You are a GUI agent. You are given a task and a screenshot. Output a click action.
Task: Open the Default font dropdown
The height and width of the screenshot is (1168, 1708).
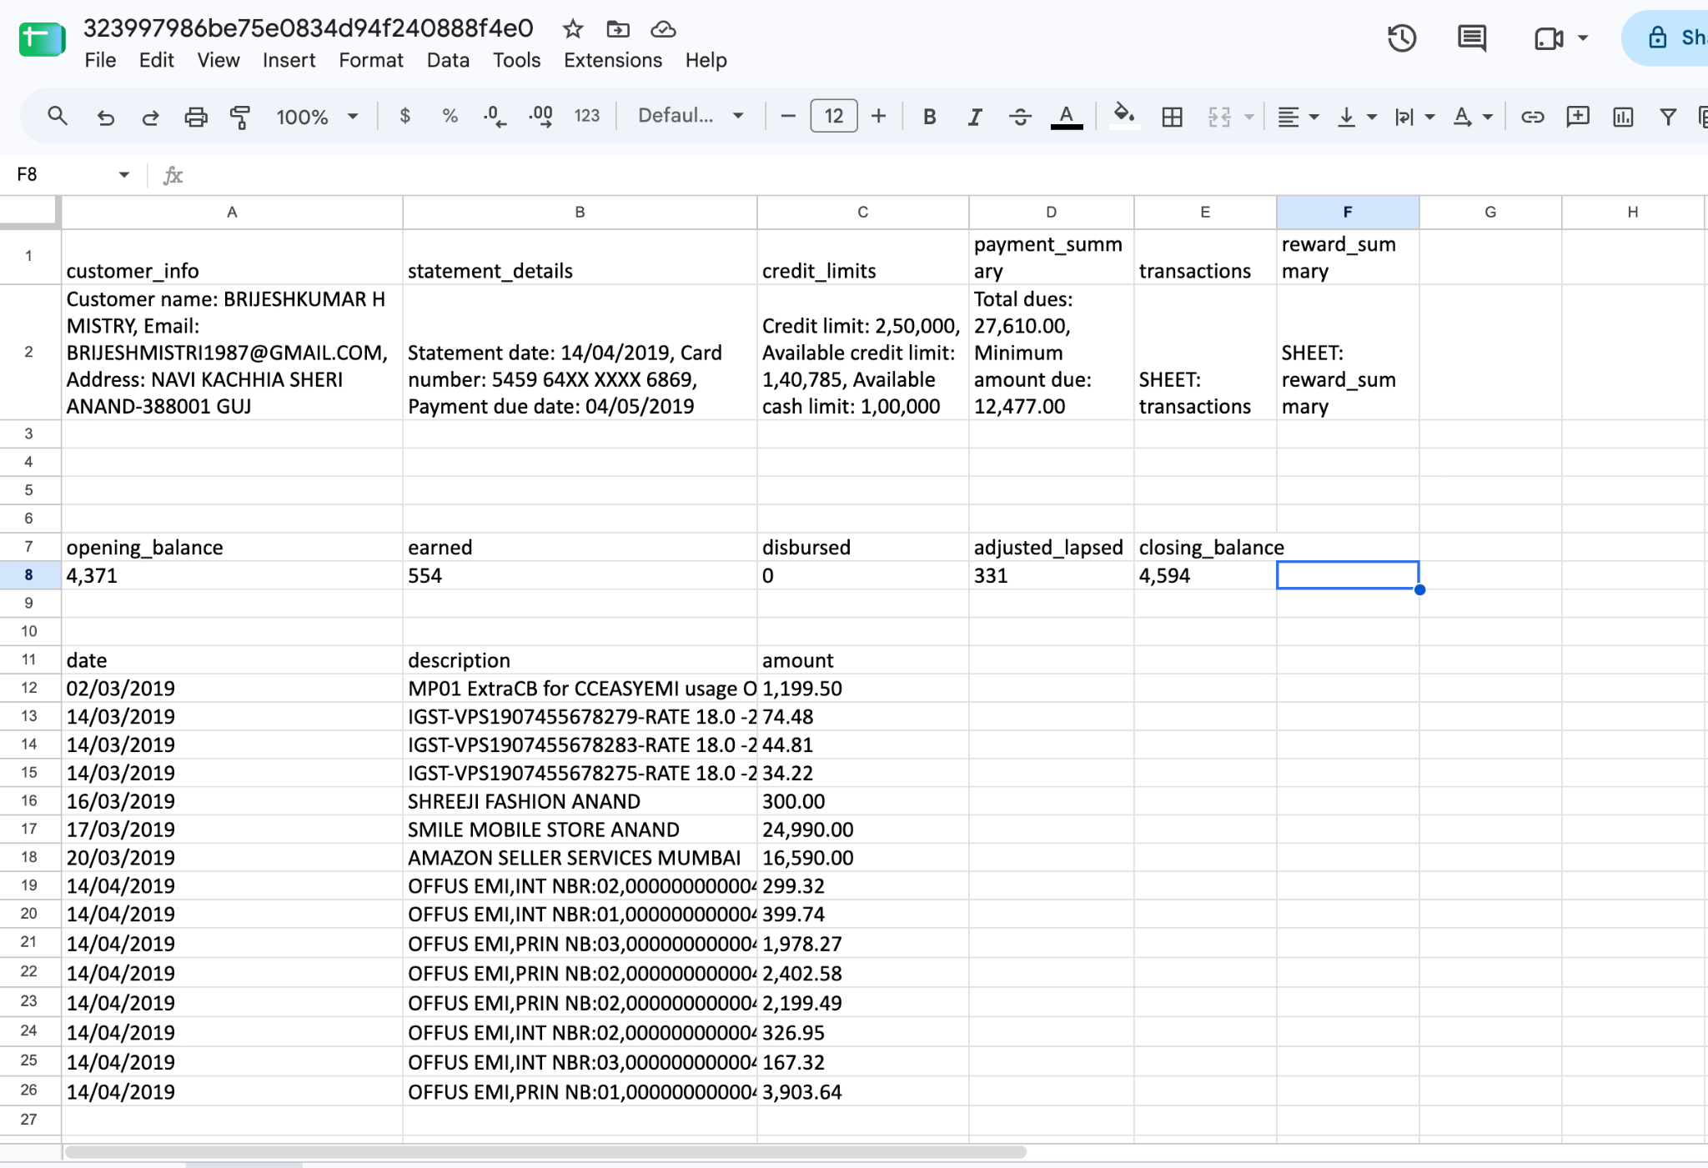tap(691, 116)
